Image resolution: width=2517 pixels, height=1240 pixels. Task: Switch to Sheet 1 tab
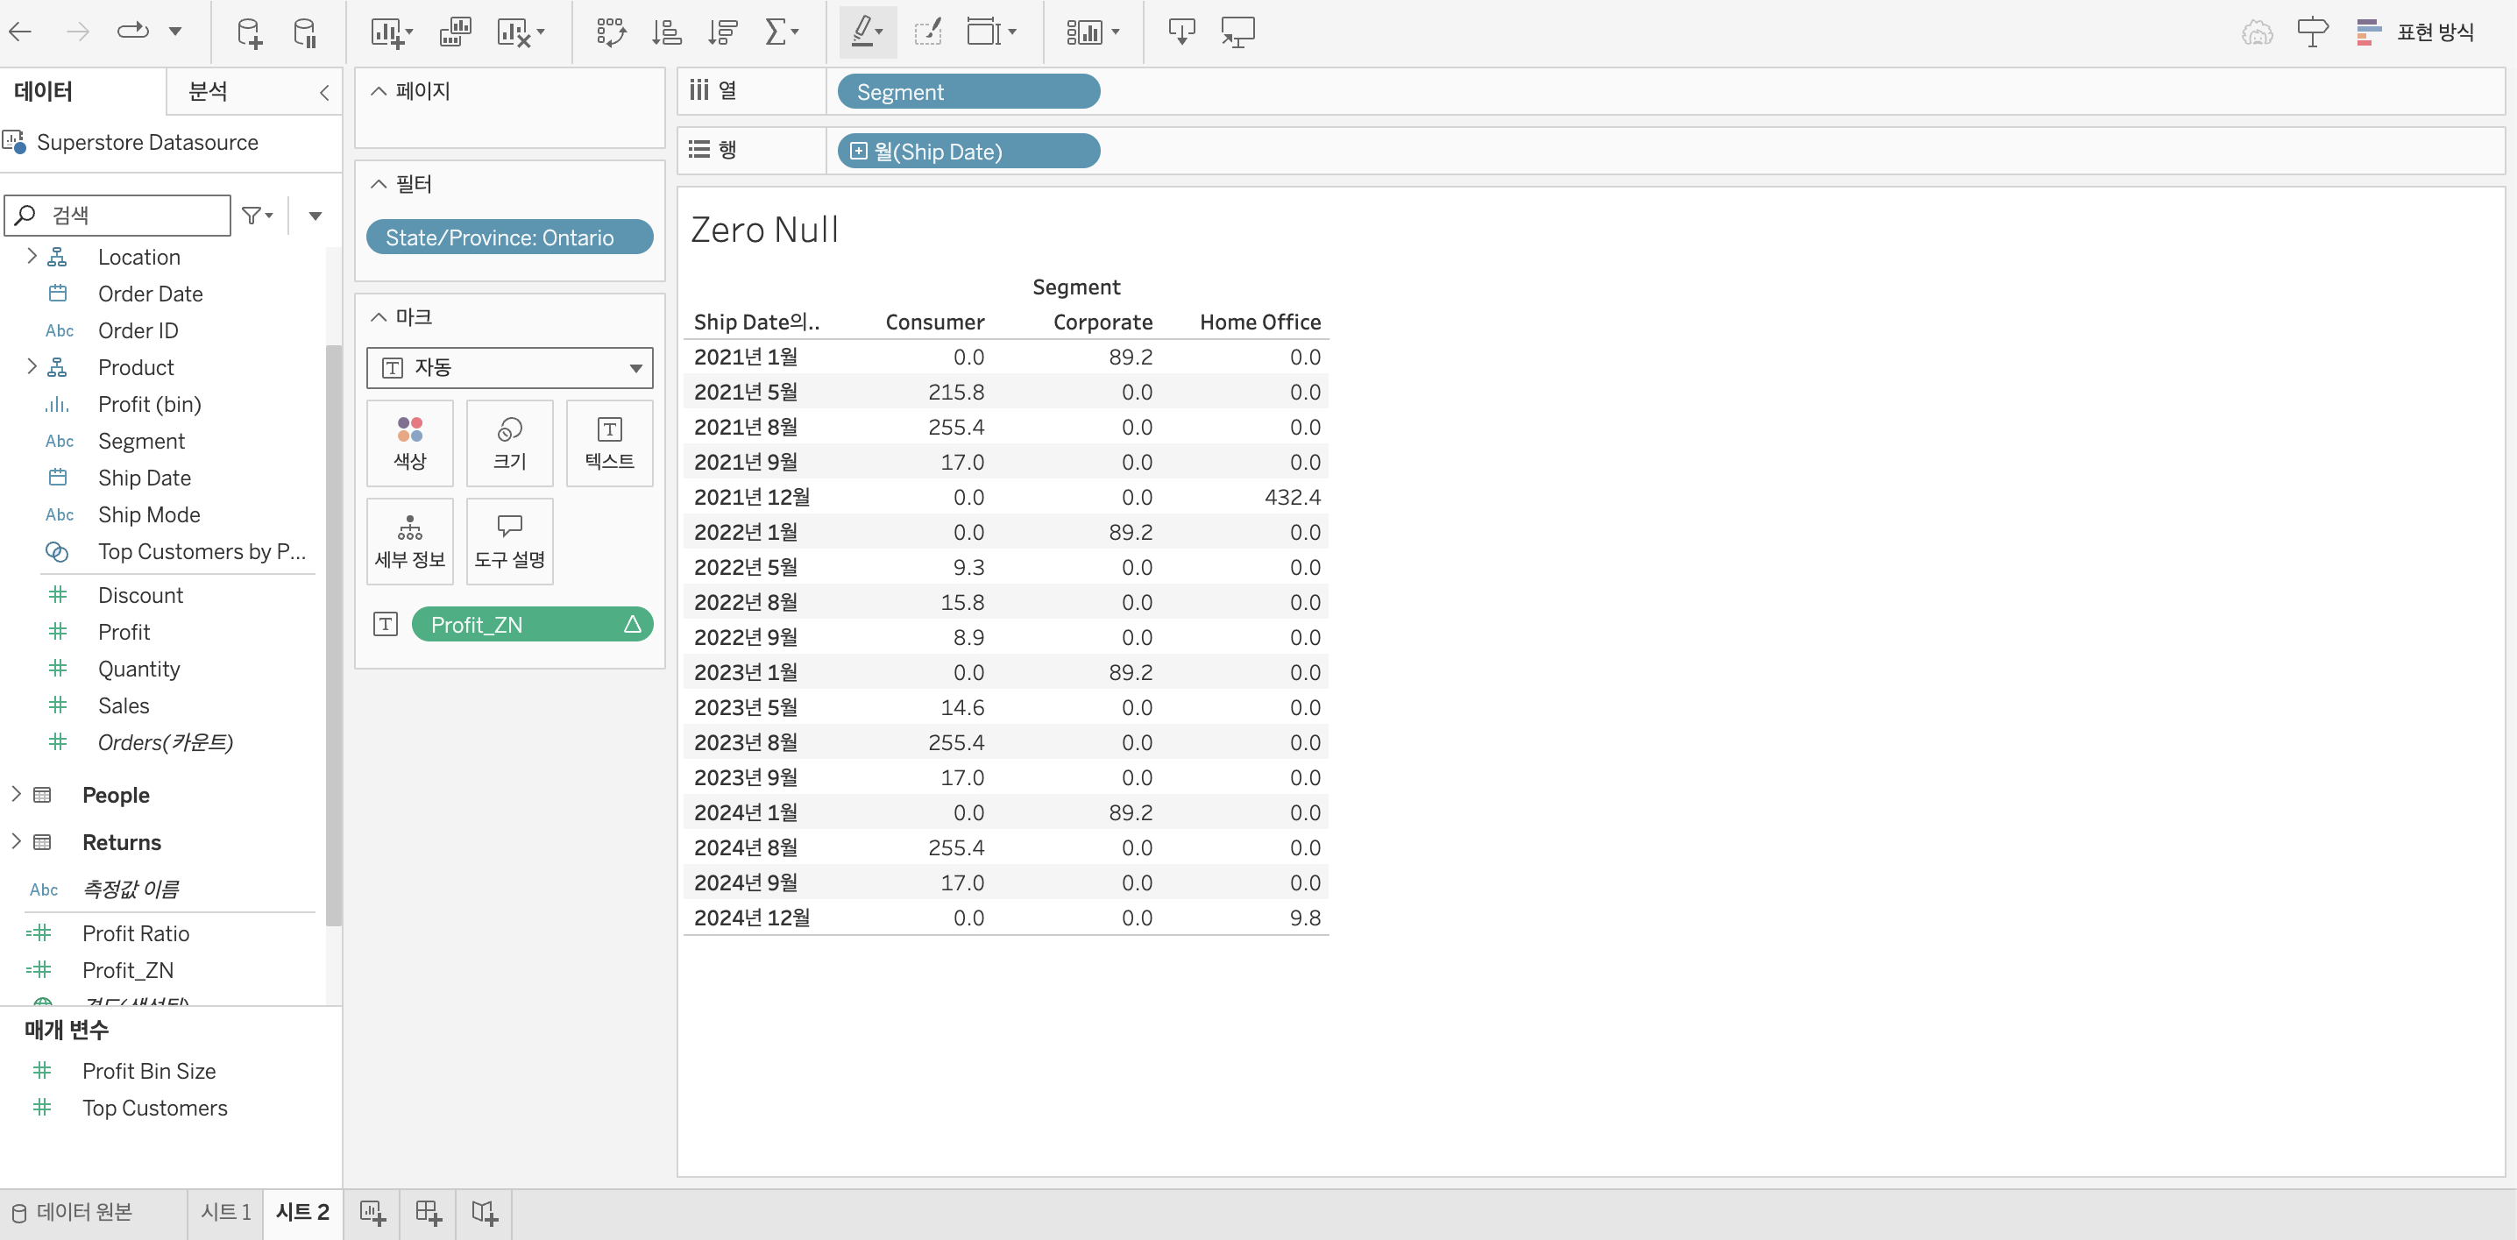pos(226,1213)
